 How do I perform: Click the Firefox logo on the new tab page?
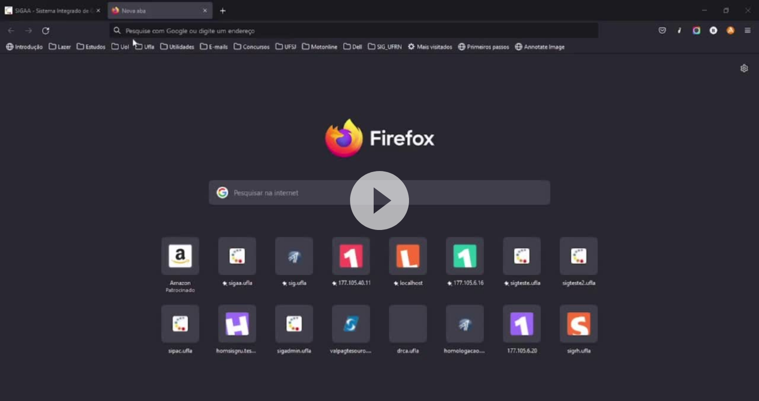pos(379,138)
